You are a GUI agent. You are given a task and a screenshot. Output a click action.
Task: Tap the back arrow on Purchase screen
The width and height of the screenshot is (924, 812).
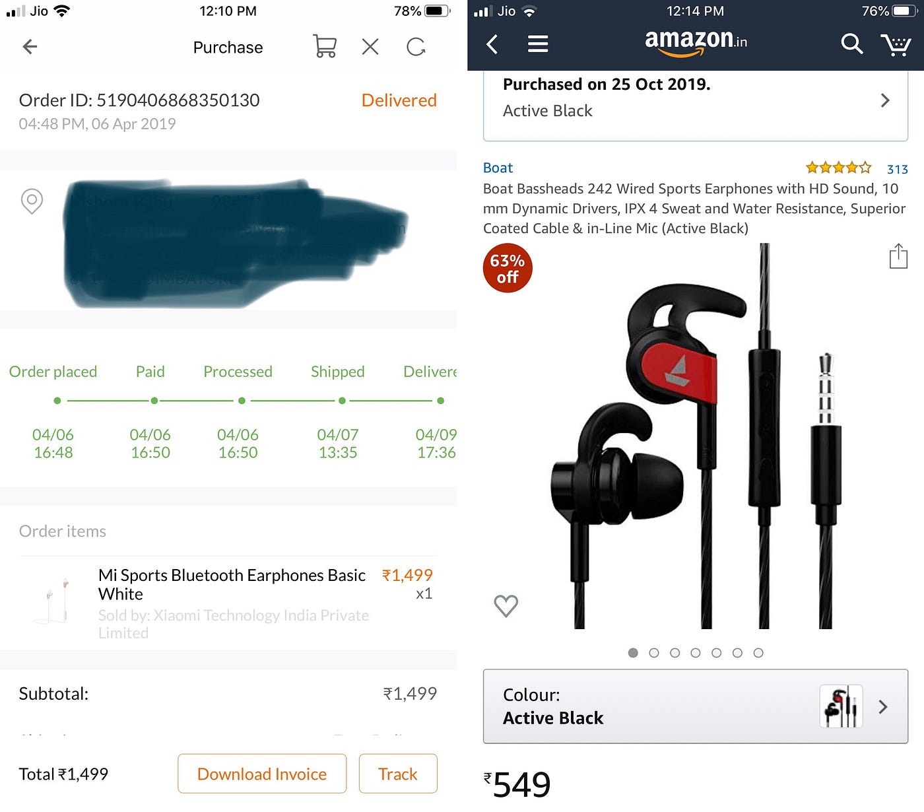click(30, 47)
